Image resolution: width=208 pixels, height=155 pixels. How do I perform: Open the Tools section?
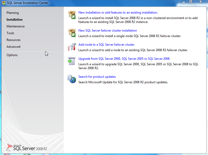pyautogui.click(x=10, y=33)
